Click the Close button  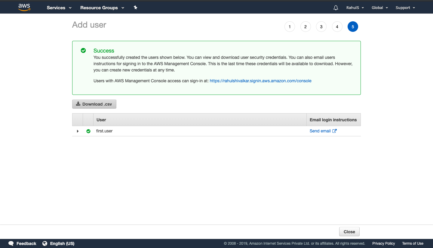coord(349,231)
